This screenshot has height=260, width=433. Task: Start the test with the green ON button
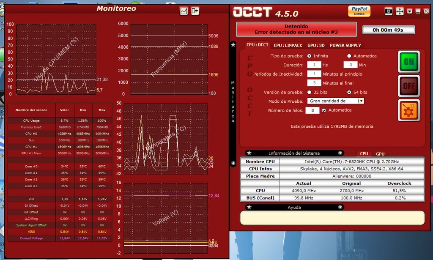pyautogui.click(x=409, y=62)
